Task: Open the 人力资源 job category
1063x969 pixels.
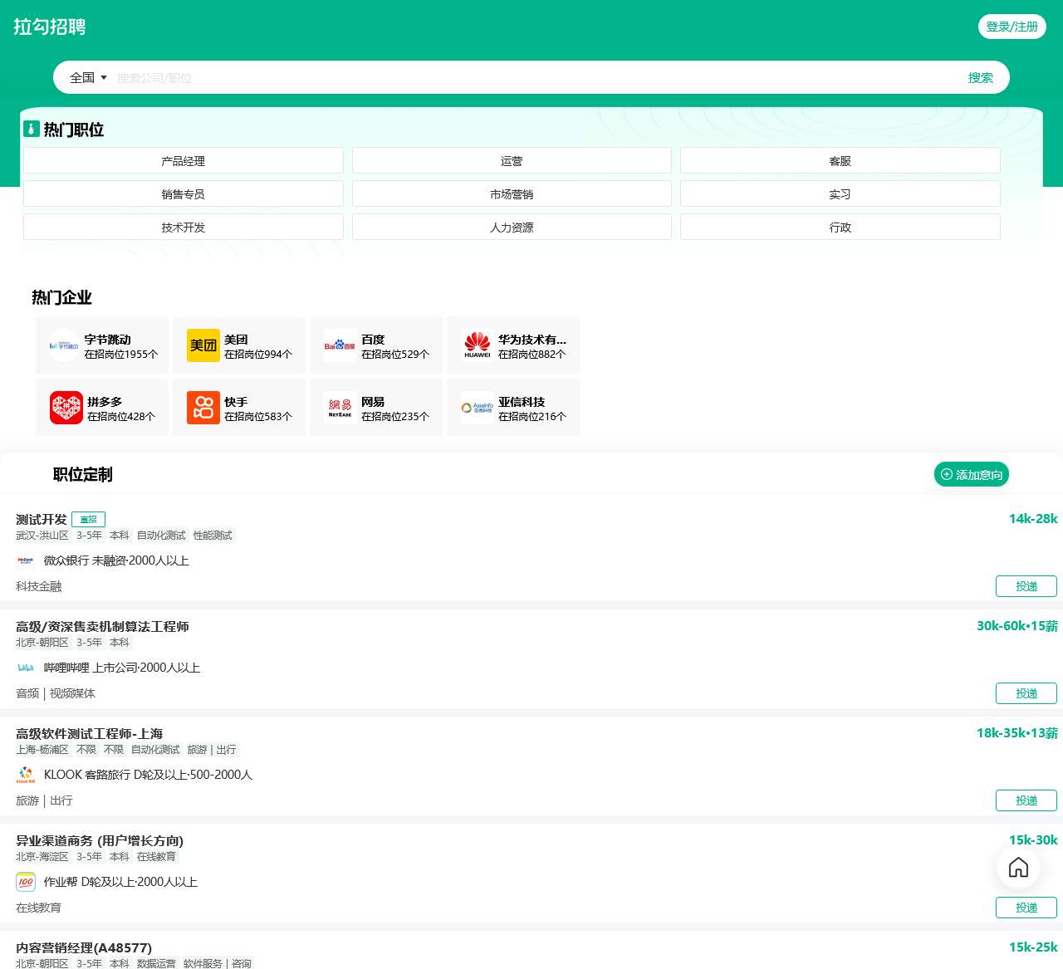Action: (512, 228)
